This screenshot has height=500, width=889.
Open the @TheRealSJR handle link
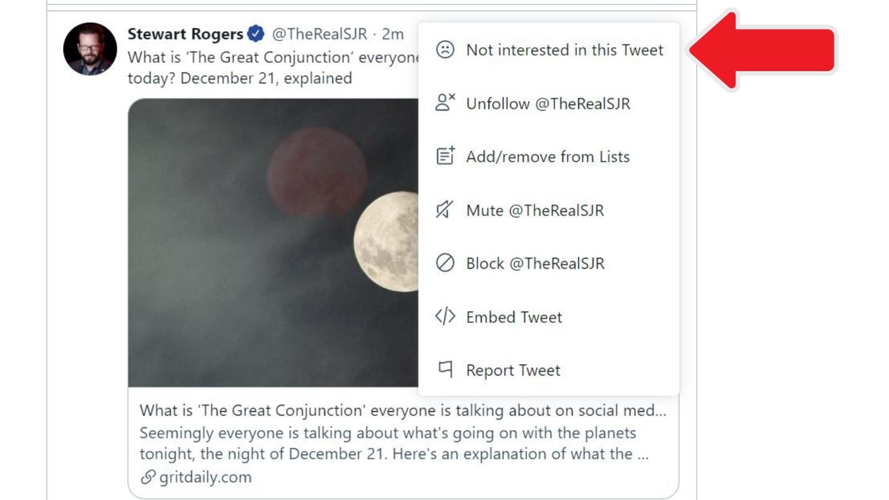[x=319, y=34]
